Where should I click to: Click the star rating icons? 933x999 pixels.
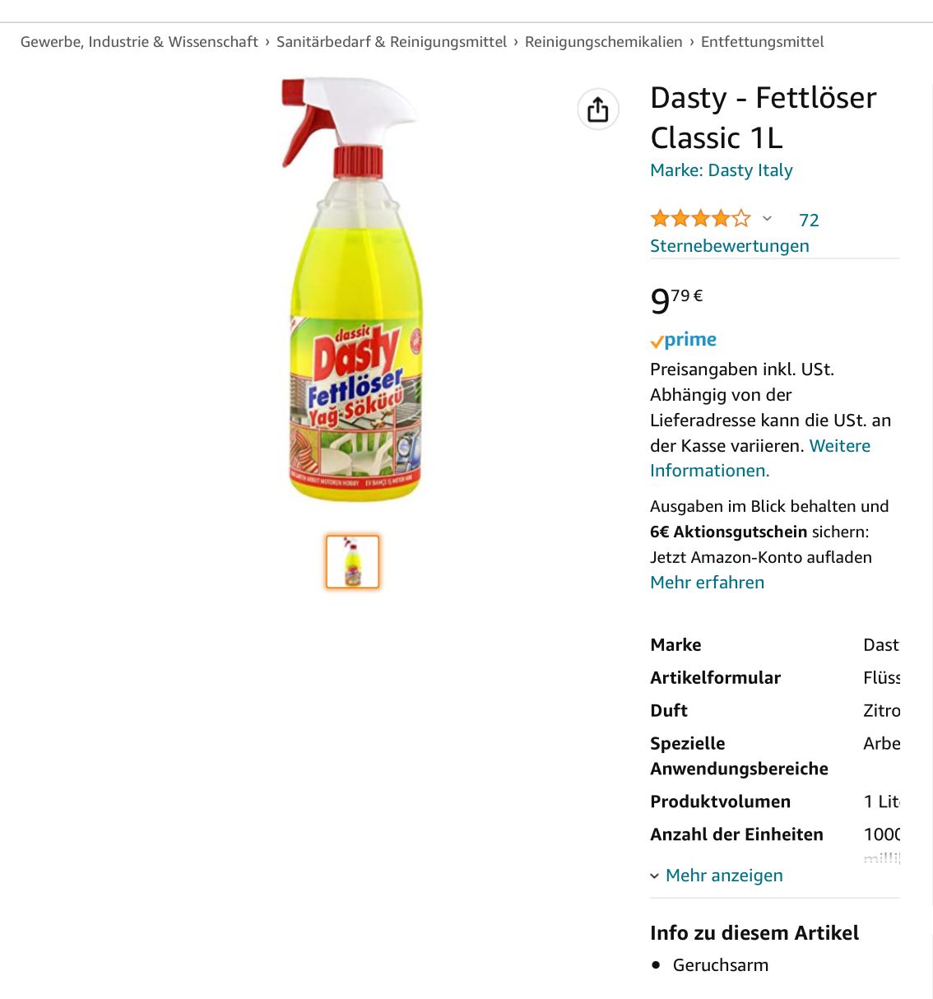700,219
